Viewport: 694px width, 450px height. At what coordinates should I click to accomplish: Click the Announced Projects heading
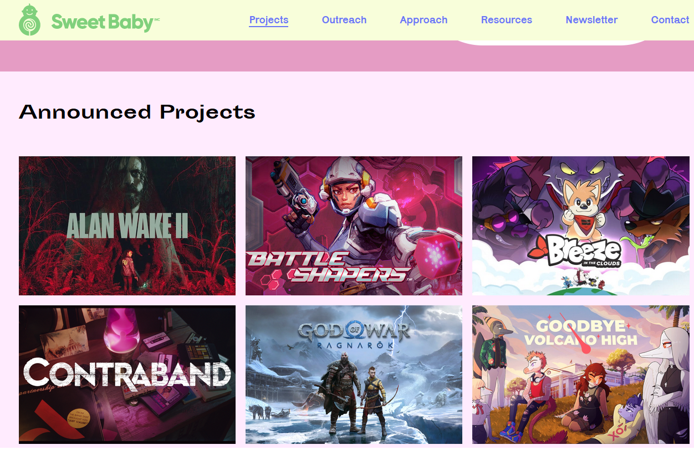pyautogui.click(x=137, y=112)
